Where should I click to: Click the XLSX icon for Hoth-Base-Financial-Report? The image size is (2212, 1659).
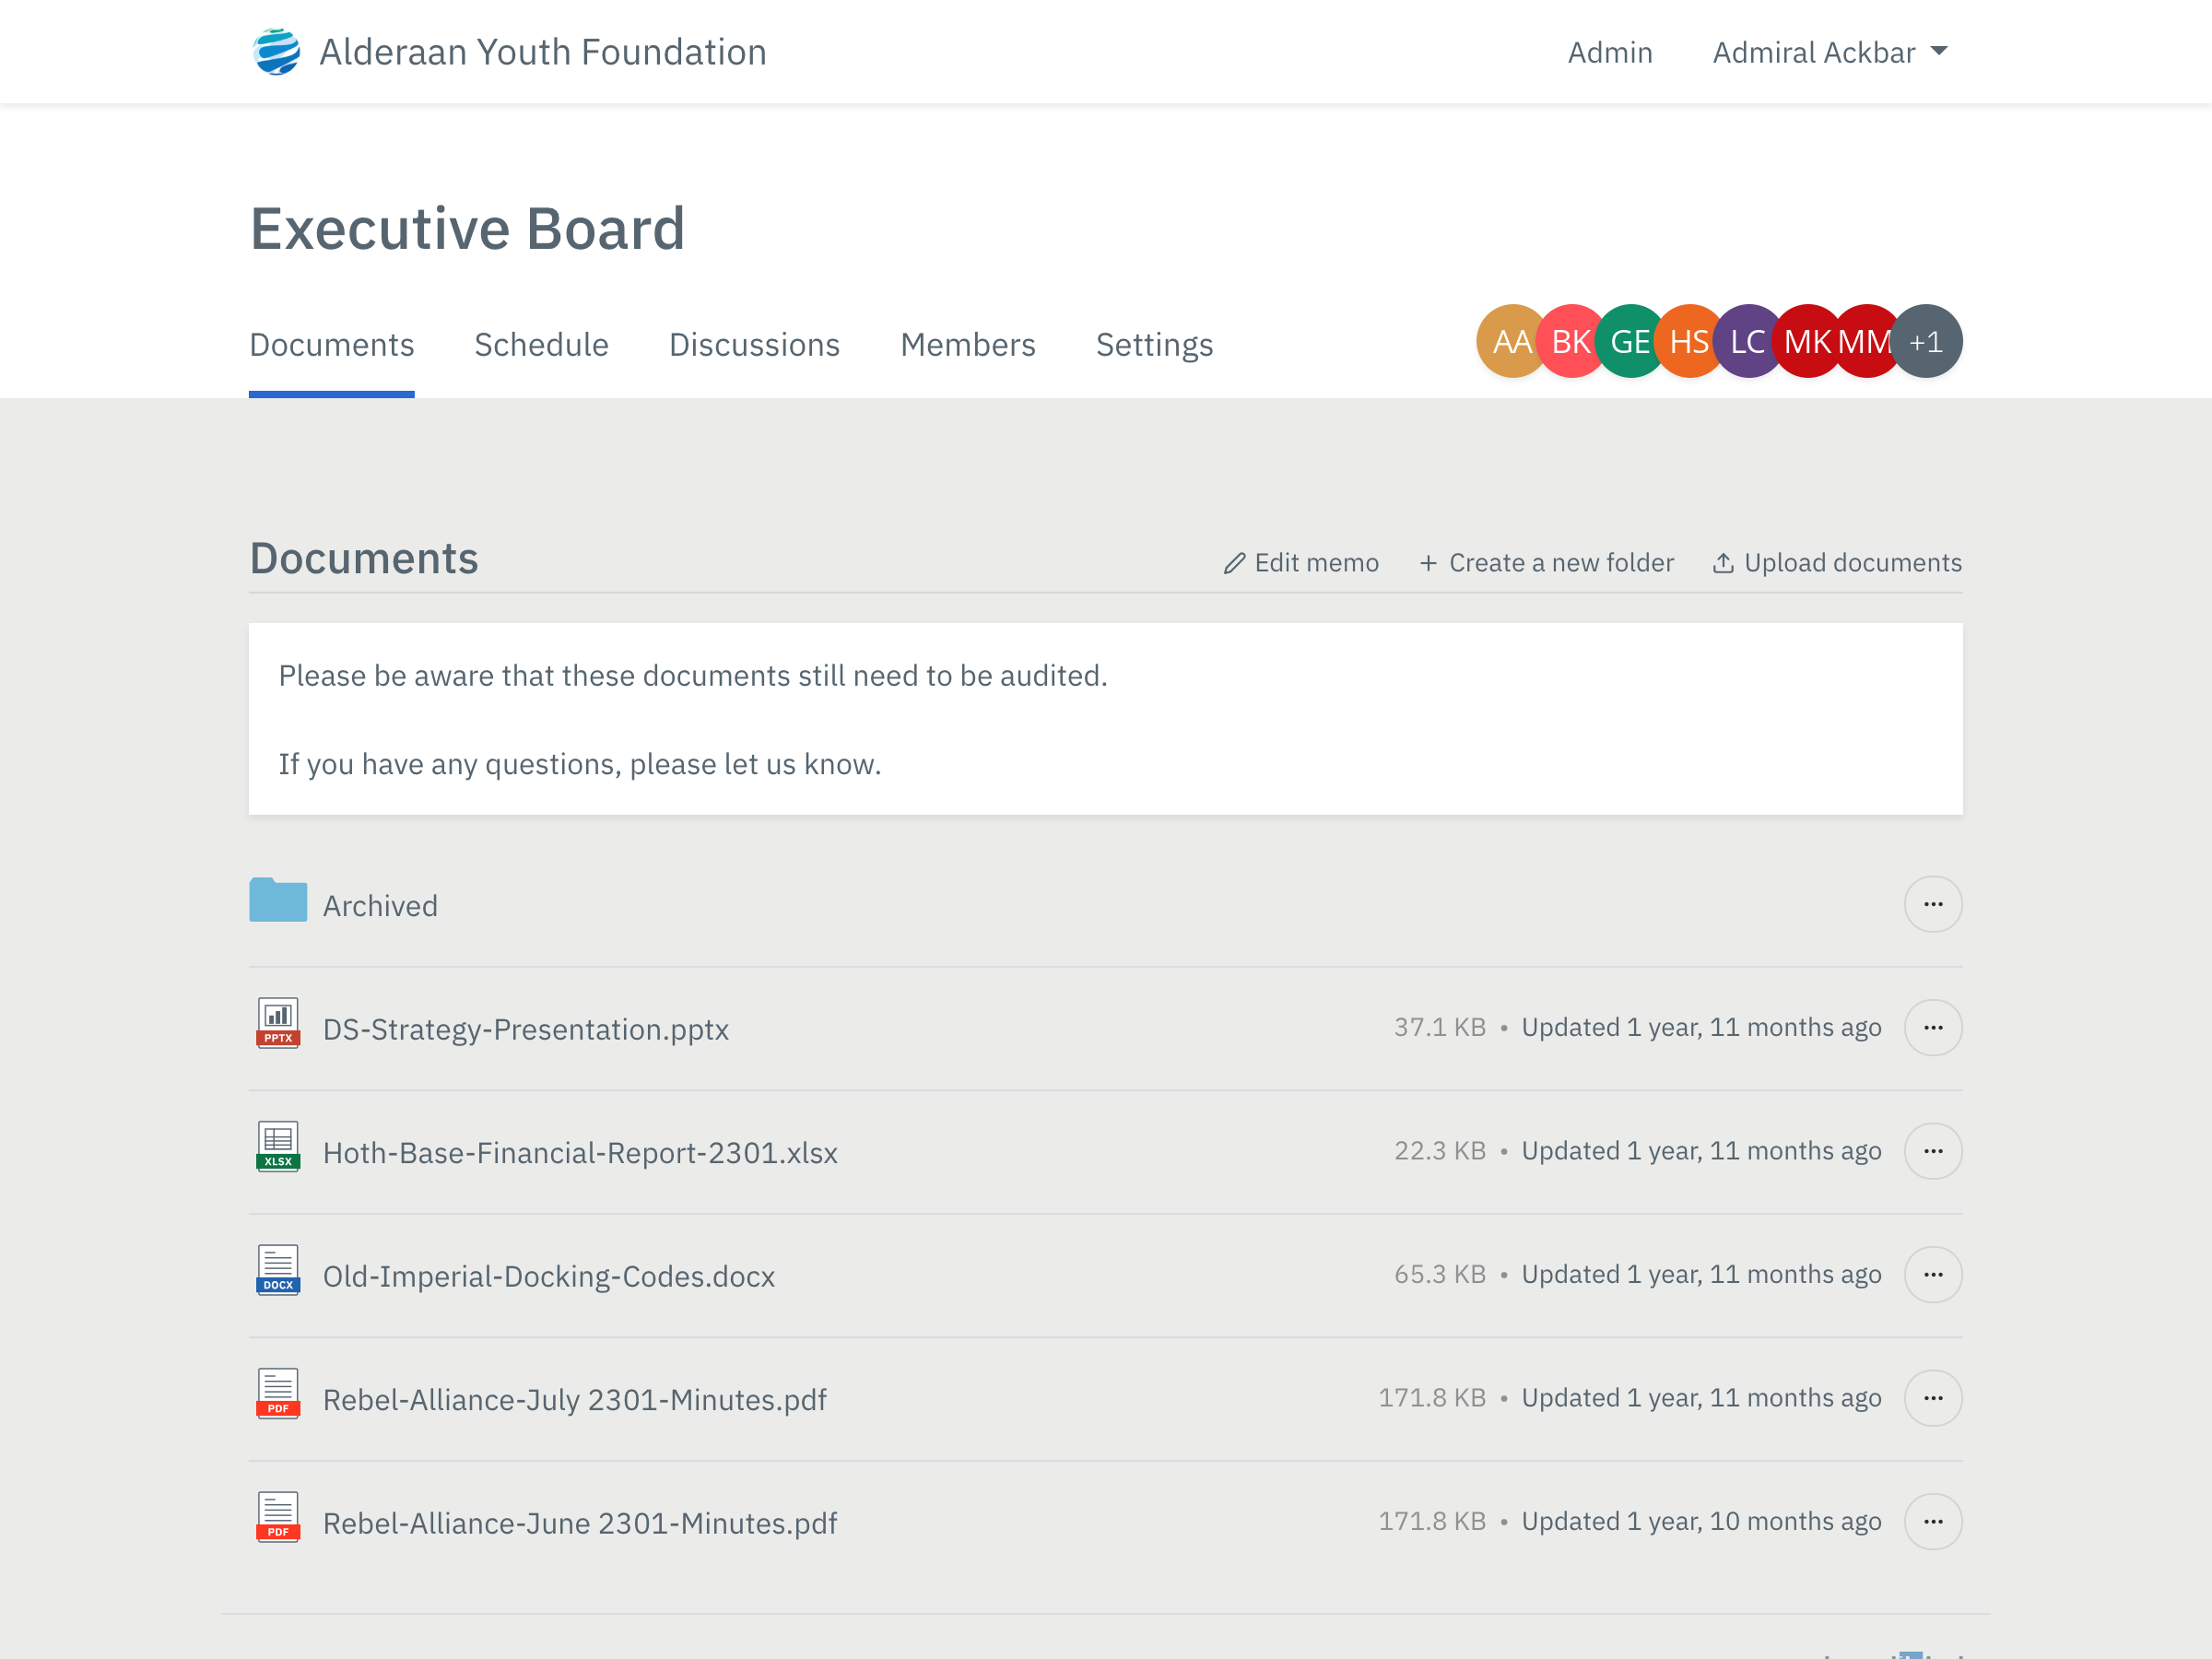(x=277, y=1148)
